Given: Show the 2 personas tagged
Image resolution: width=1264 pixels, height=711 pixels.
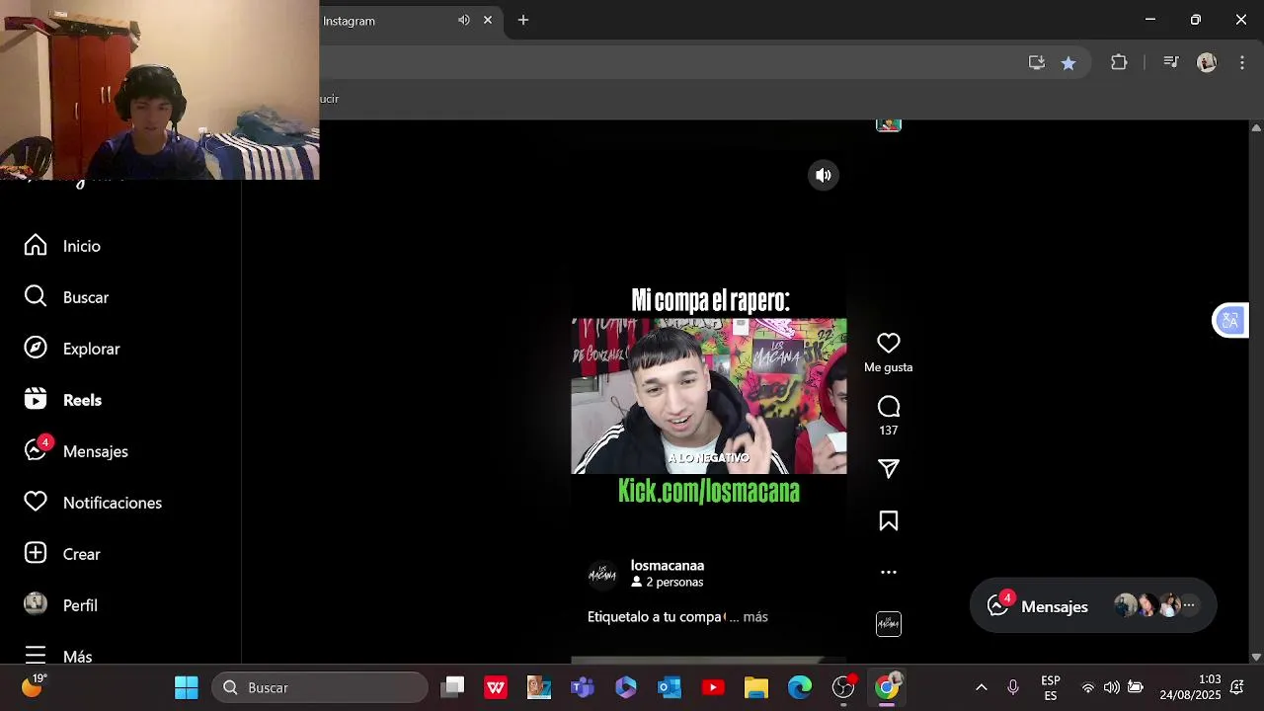Looking at the screenshot, I should pyautogui.click(x=668, y=583).
